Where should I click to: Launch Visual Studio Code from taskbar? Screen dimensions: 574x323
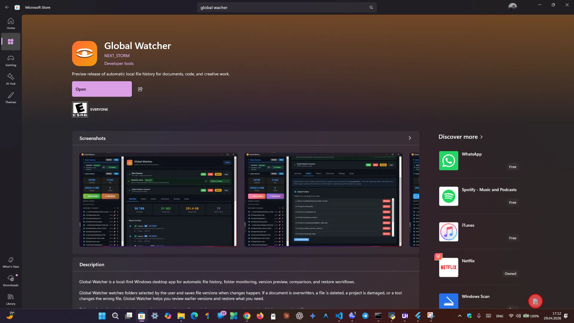(x=339, y=316)
